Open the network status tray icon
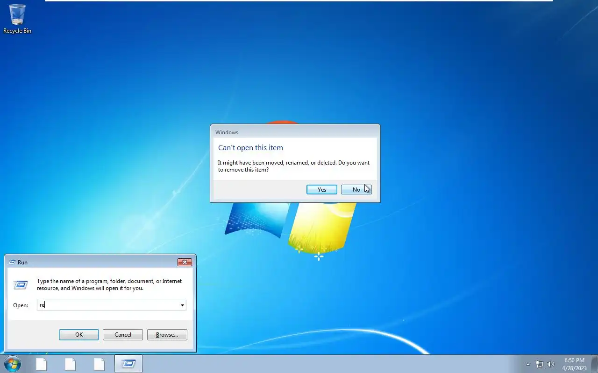598x373 pixels. tap(540, 364)
